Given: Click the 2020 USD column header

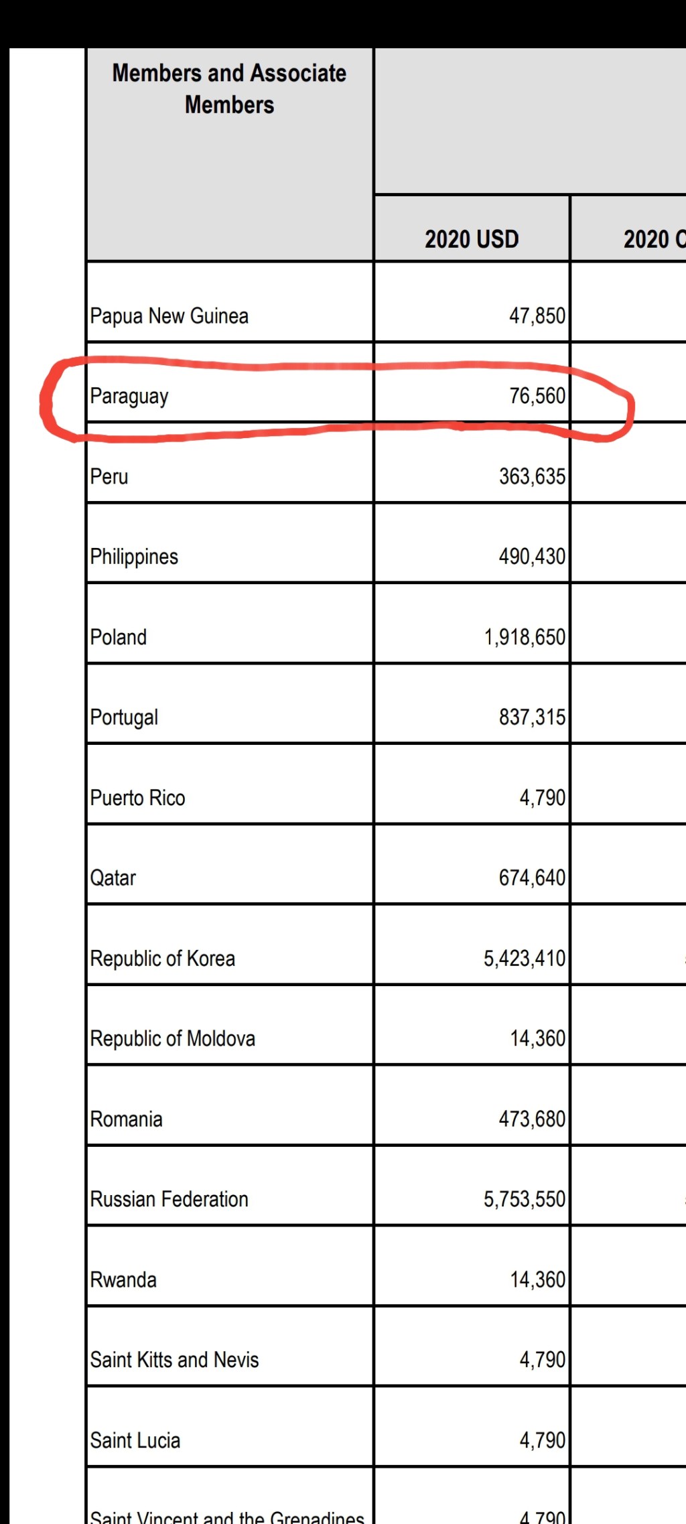Looking at the screenshot, I should coord(472,239).
